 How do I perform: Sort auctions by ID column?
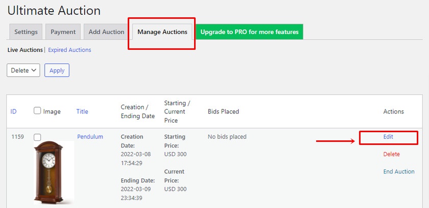(x=13, y=111)
